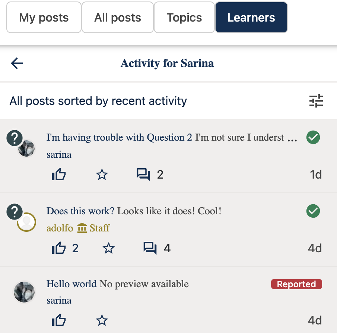The width and height of the screenshot is (337, 333).
Task: Open comments on adolfo's Does this work post
Action: coord(150,248)
